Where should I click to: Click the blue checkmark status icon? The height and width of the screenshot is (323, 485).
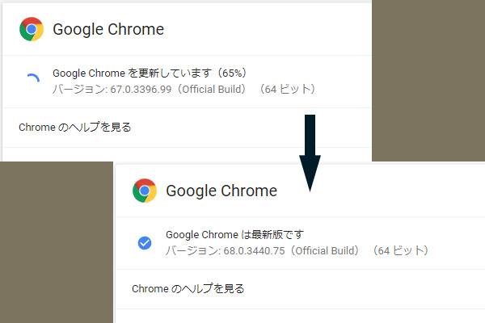point(145,242)
